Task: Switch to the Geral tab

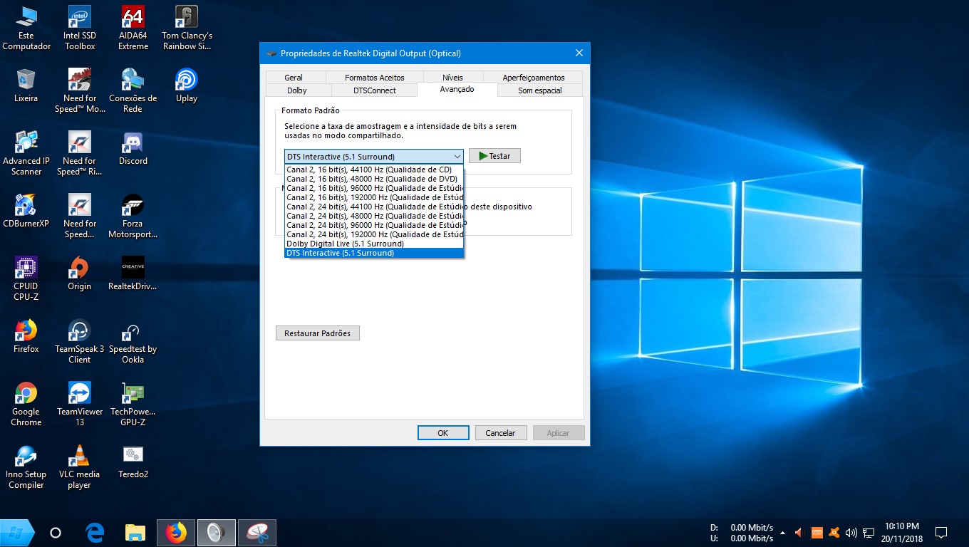Action: (294, 78)
